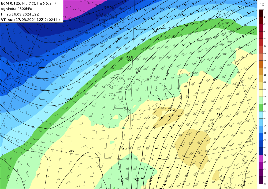This screenshot has width=268, height=189.
Task: Click the '-20' tick label on the legend
Action: click(265, 75)
